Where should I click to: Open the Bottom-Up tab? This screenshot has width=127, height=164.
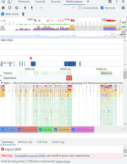[25, 142]
